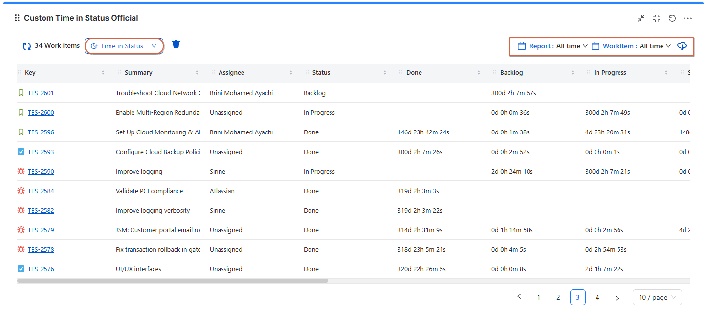This screenshot has height=309, width=707.
Task: Click the 146d 23h 42m 24s Done value
Action: click(424, 132)
